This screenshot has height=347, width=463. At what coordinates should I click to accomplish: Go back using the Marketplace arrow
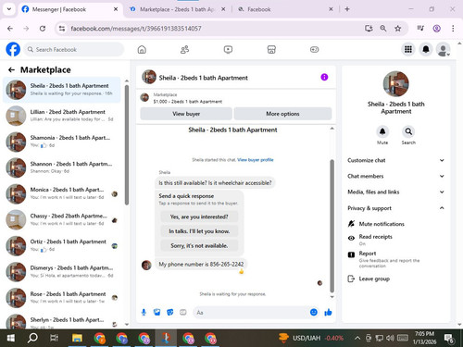[11, 70]
